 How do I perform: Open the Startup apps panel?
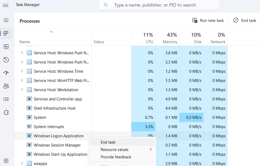6,73
